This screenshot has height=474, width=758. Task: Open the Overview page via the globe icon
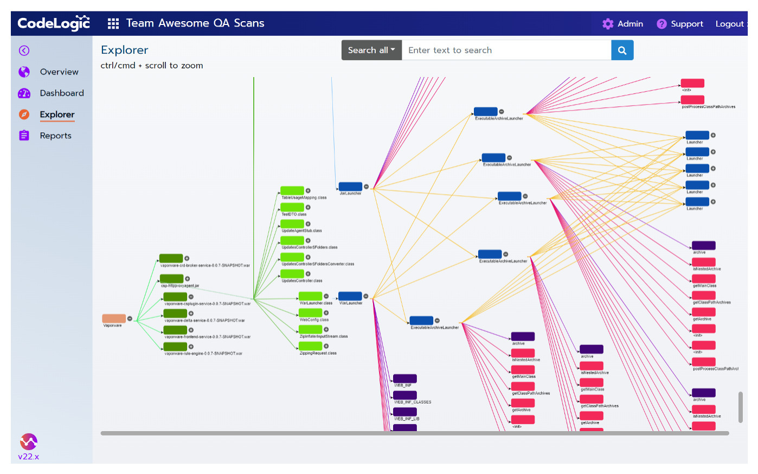pyautogui.click(x=24, y=72)
